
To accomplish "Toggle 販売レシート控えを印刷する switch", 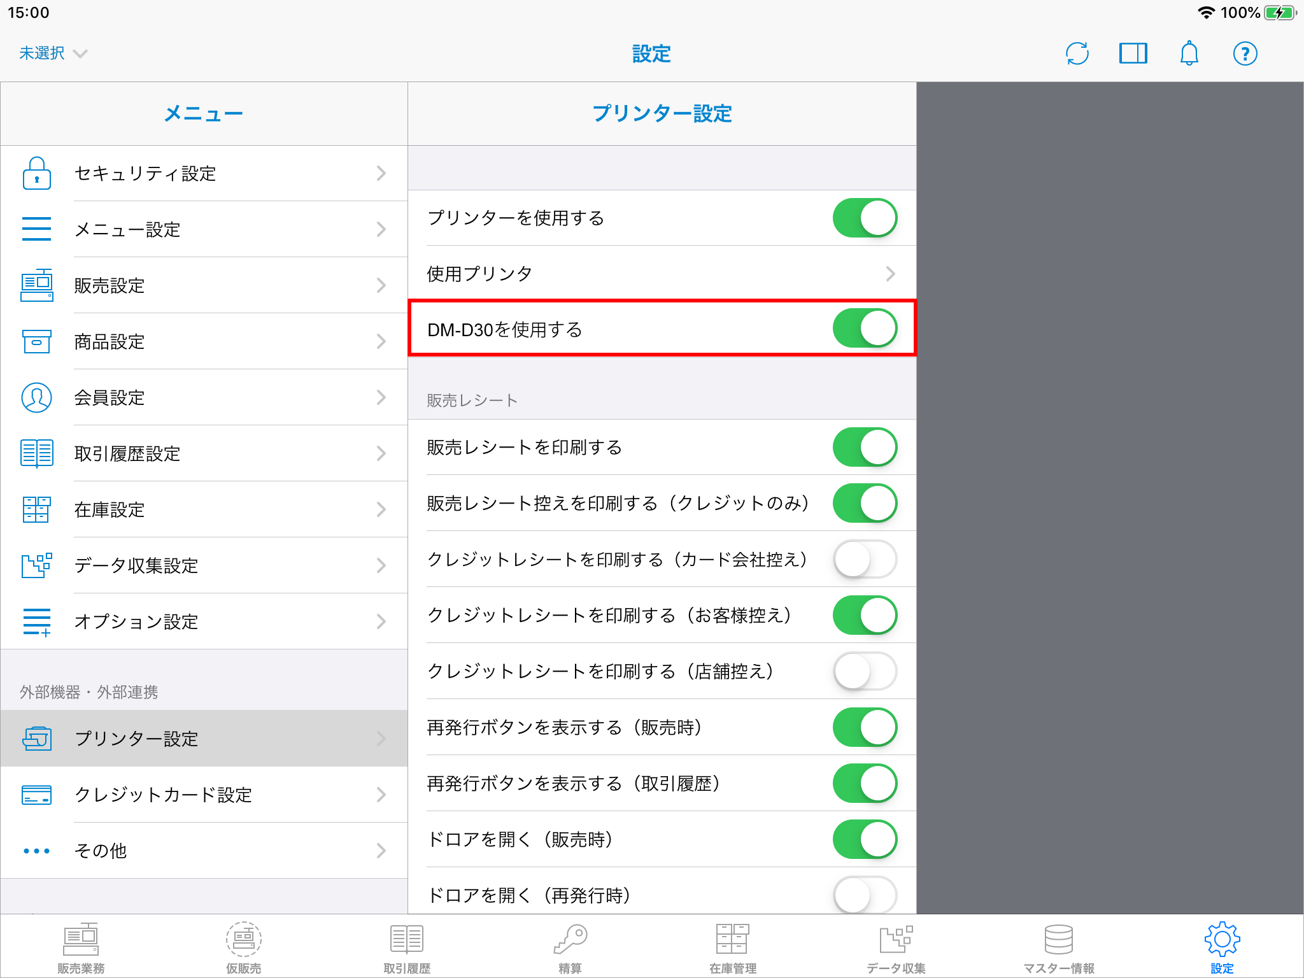I will point(865,503).
